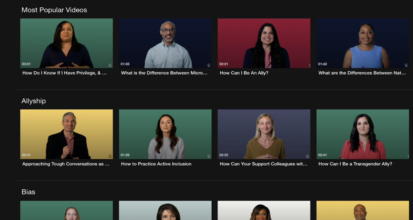Click the 'How Can I Be a Transgender Ally?' title
Viewport: 413px width, 220px height.
(355, 164)
